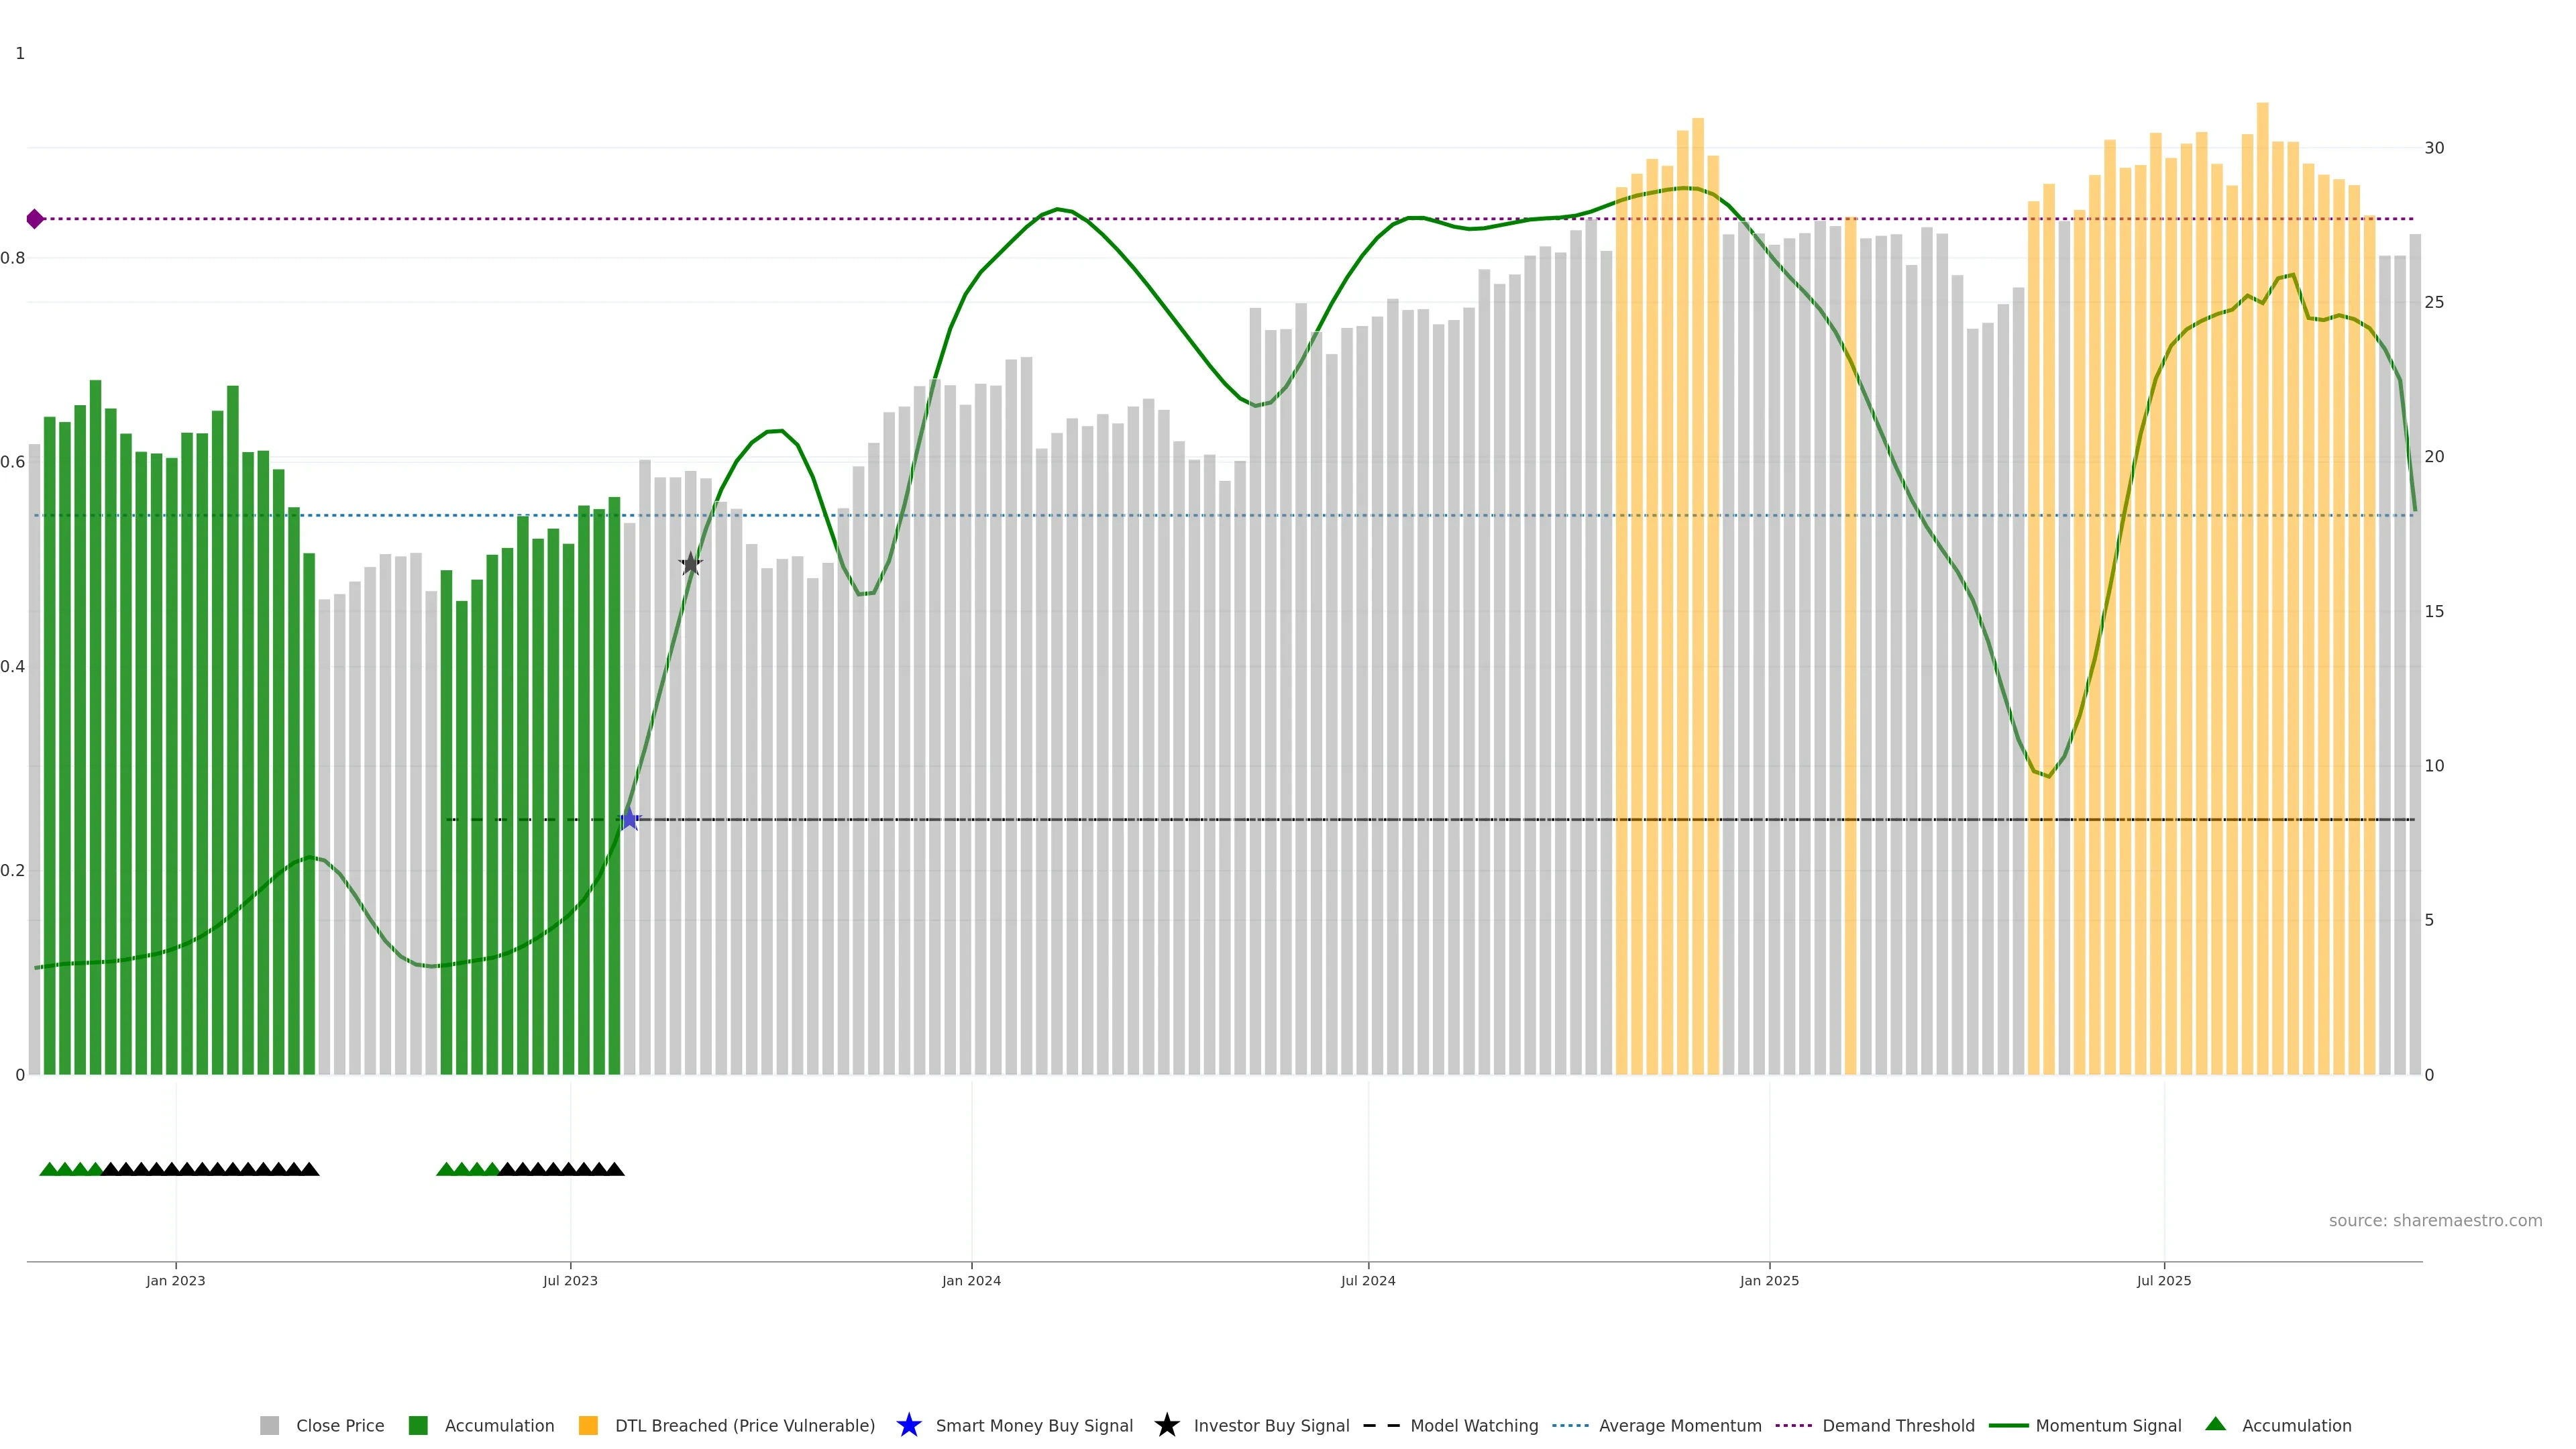
Task: Toggle the Close Price legend entry
Action: (x=339, y=1425)
